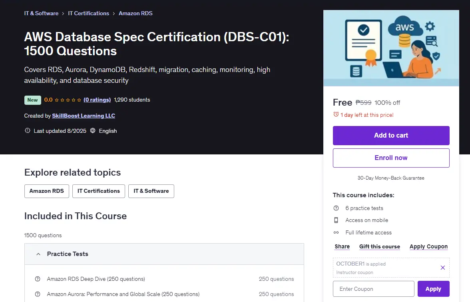This screenshot has width=470, height=302.
Task: Click the struck-through ₱599 original price
Action: [364, 102]
